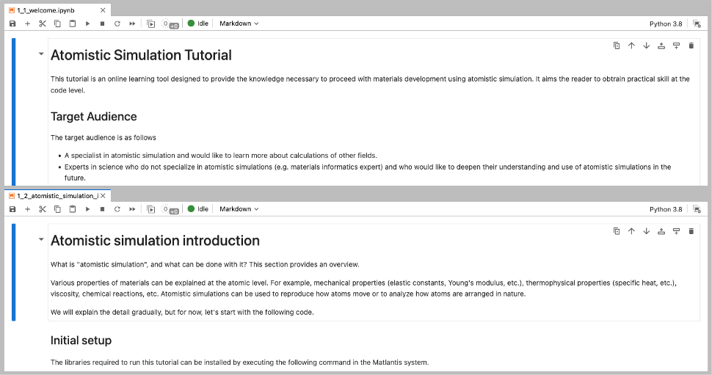Duplicate the Atomistic Simulation Tutorial cell

coord(617,45)
